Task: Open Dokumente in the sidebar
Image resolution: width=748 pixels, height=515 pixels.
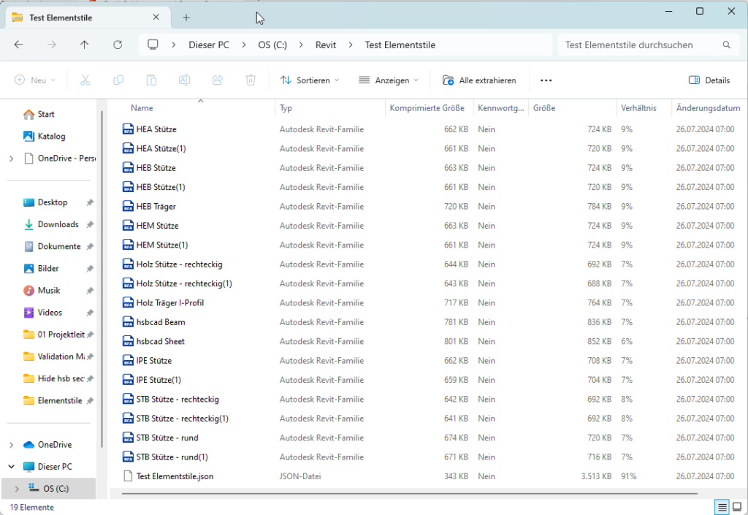Action: coord(52,246)
